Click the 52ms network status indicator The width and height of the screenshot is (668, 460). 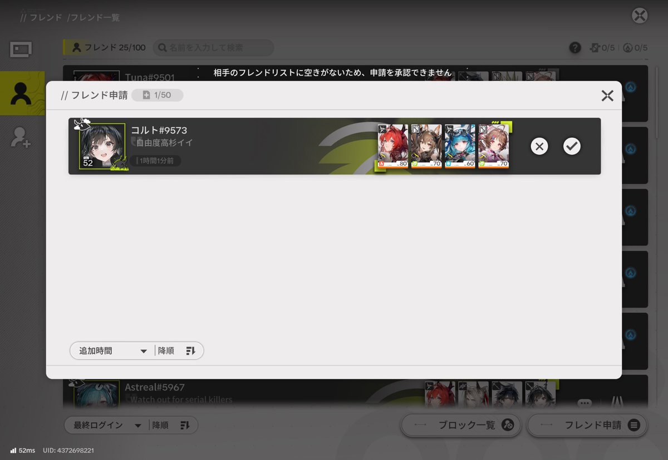(x=22, y=450)
